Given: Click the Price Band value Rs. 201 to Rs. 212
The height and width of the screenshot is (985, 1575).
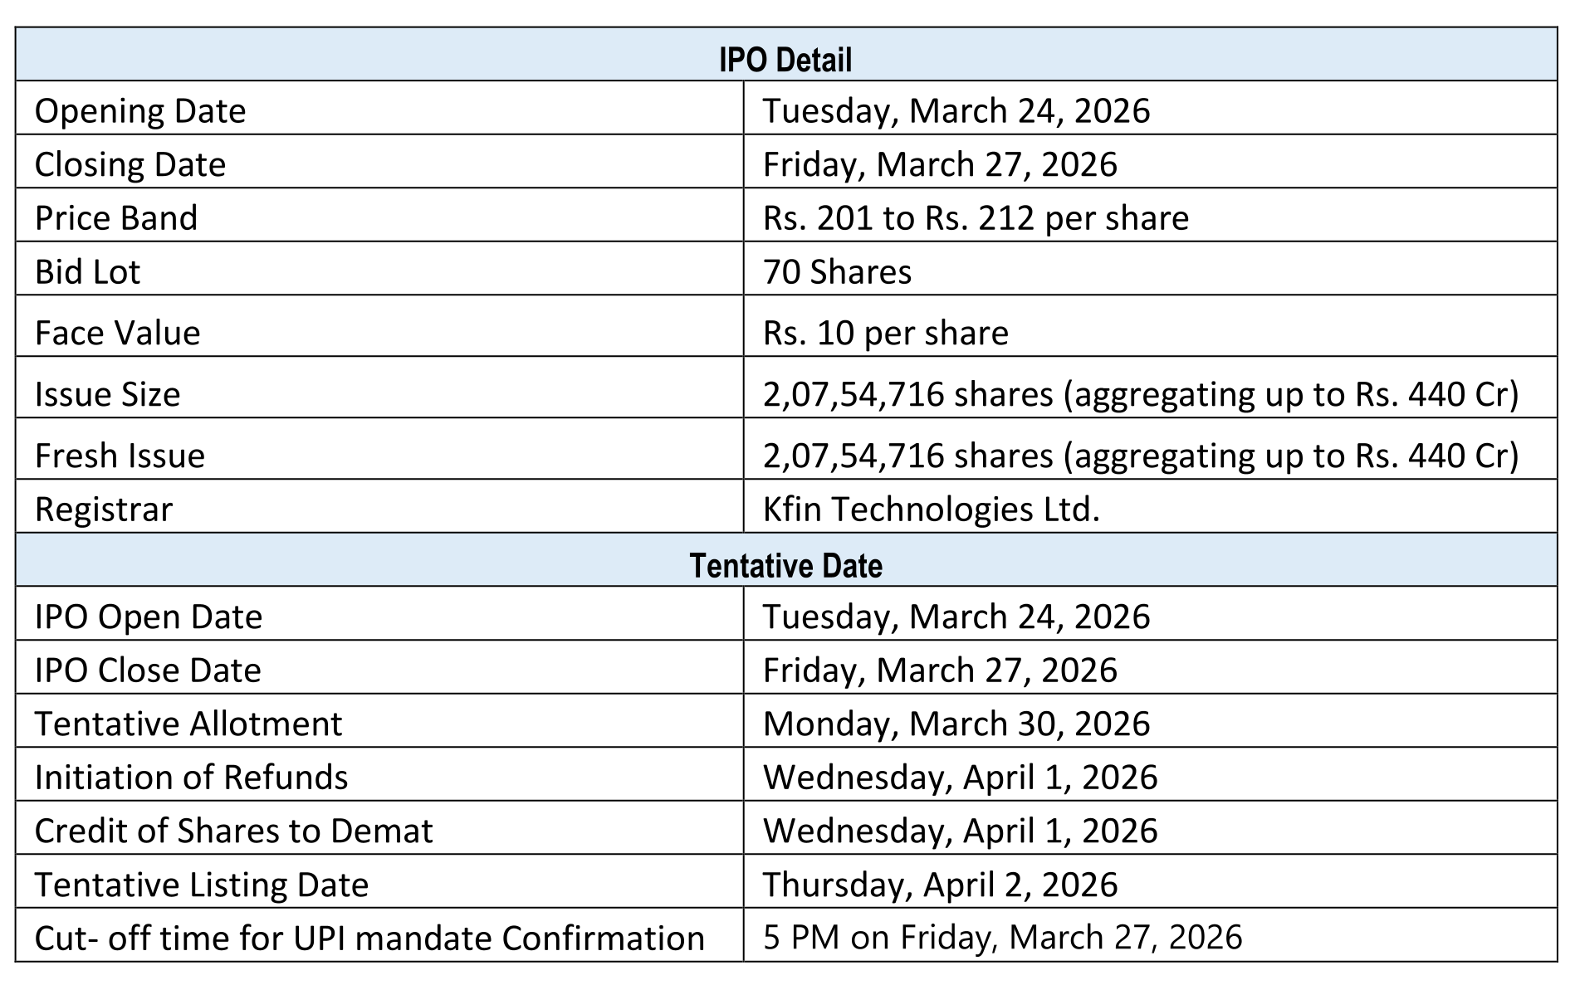Looking at the screenshot, I should click(976, 218).
